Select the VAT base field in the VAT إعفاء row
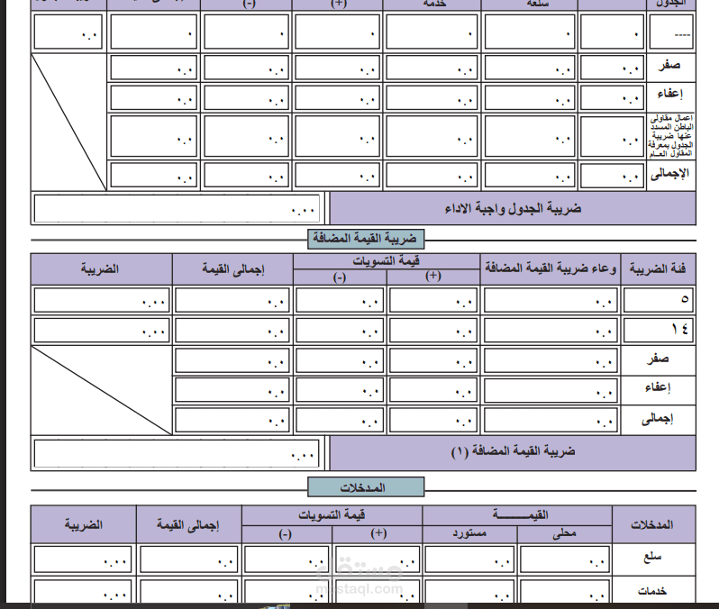This screenshot has width=719, height=609. tap(551, 391)
